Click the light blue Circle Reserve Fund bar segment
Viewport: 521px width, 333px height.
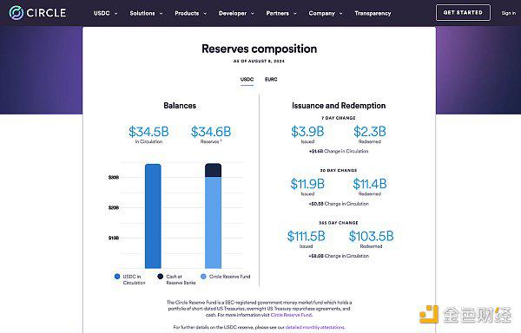click(213, 223)
